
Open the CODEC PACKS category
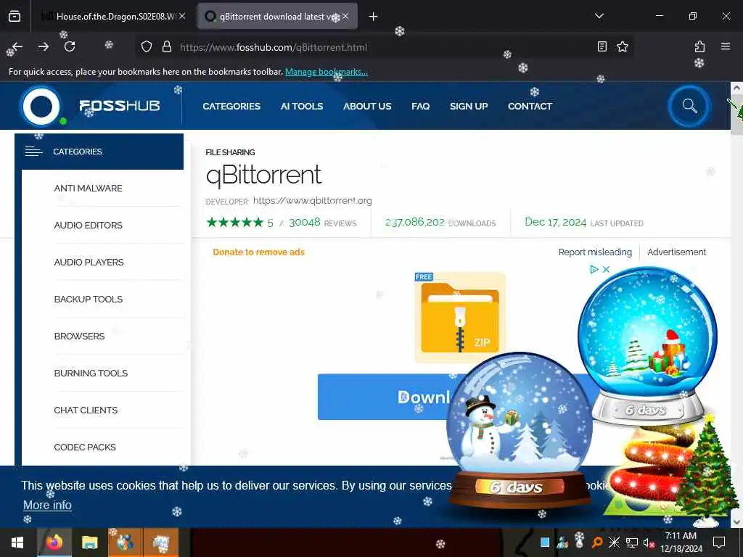click(85, 447)
